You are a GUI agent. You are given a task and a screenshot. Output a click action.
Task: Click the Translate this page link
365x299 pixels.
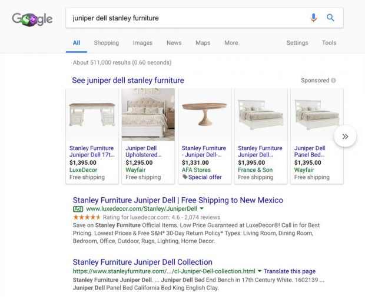[290, 271]
